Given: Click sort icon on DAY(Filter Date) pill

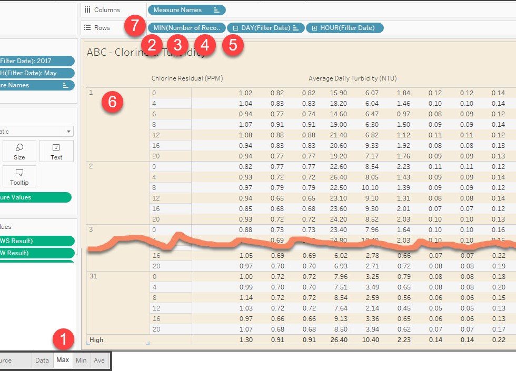Looking at the screenshot, I should [296, 28].
